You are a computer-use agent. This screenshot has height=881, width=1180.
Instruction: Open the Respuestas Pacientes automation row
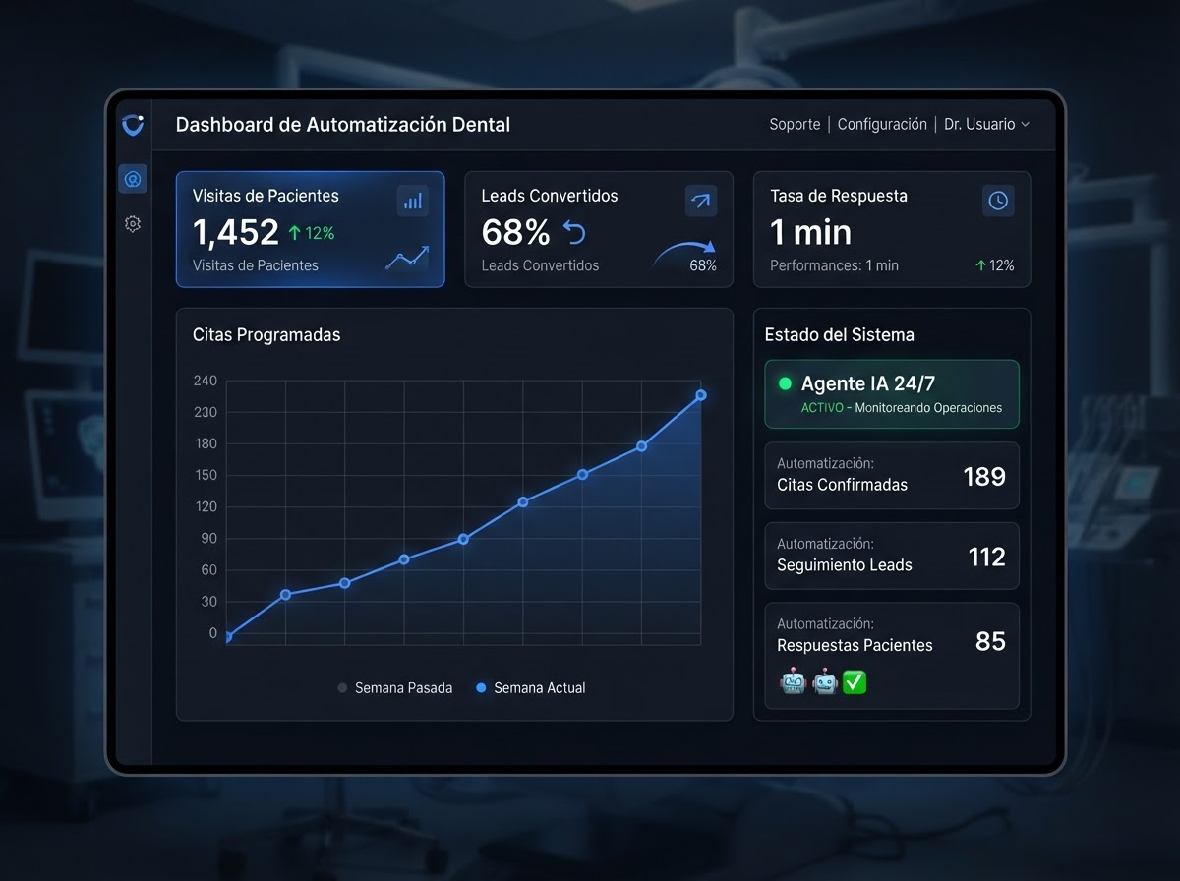(892, 656)
